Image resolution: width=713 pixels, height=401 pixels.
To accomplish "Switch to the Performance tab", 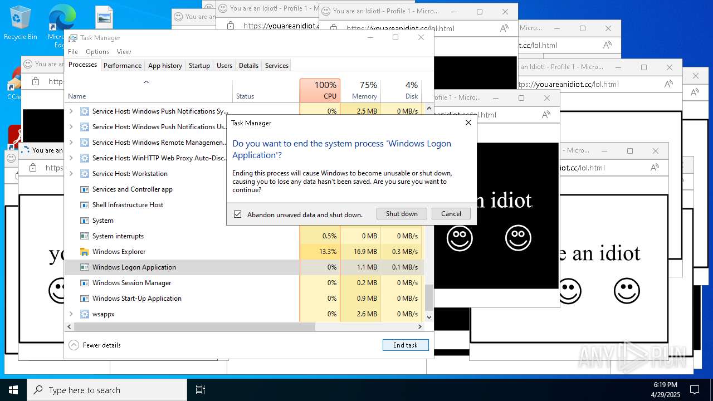I will point(123,65).
